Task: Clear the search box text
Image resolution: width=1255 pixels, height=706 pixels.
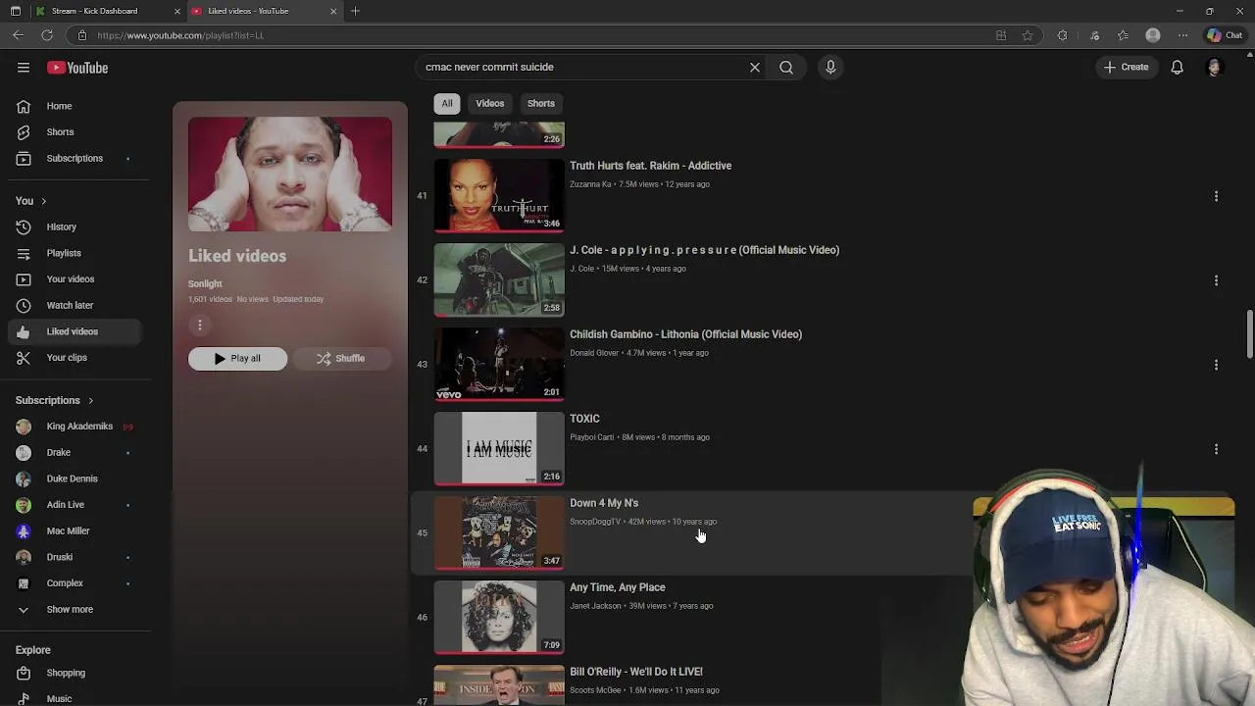Action: click(x=755, y=68)
